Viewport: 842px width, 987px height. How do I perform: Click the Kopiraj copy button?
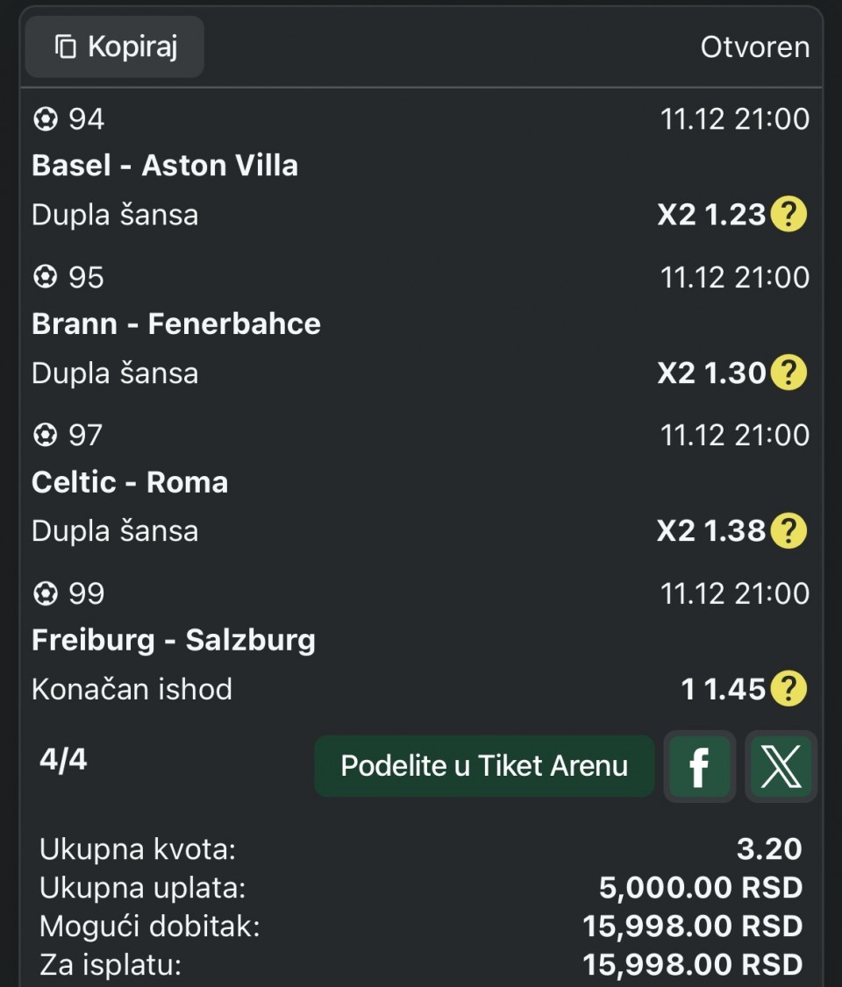coord(115,46)
